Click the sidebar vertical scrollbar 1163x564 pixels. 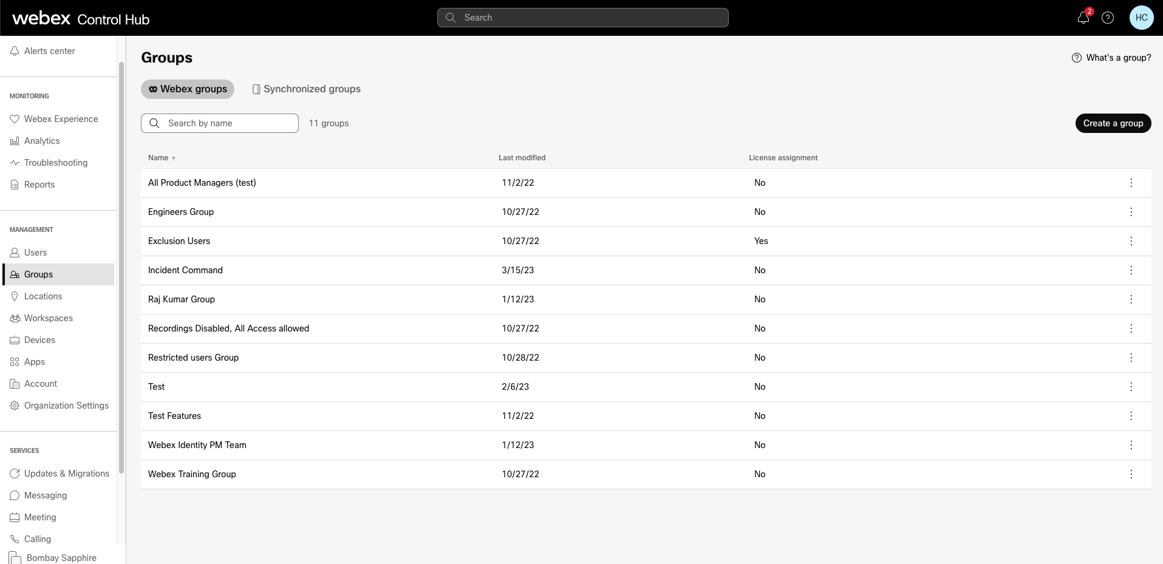(x=121, y=267)
